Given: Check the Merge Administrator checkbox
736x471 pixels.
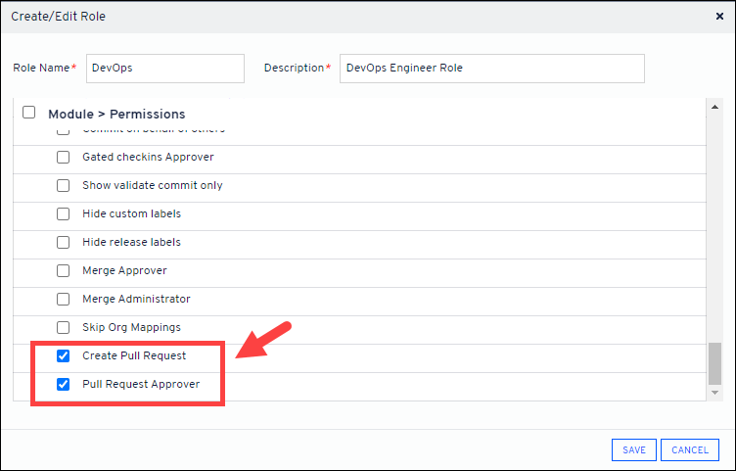Looking at the screenshot, I should coord(64,299).
